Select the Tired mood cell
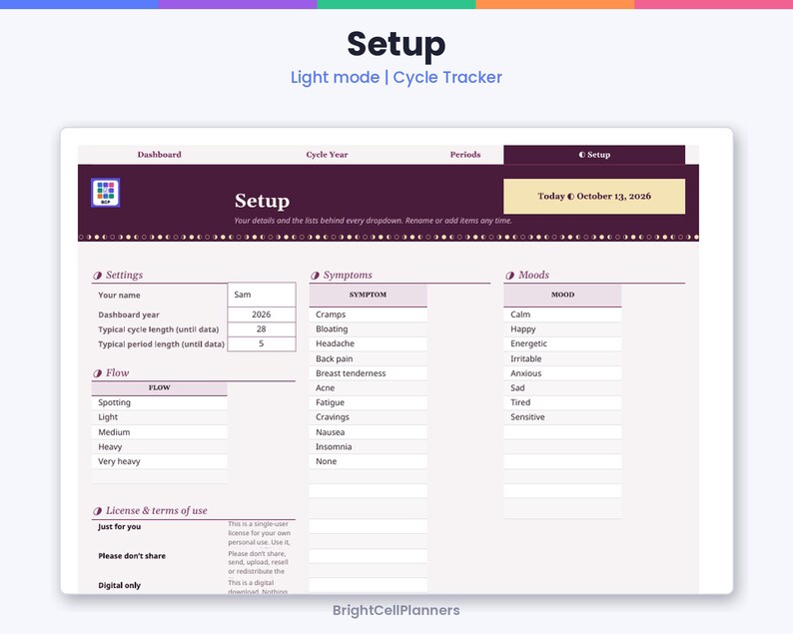793x634 pixels. point(562,403)
